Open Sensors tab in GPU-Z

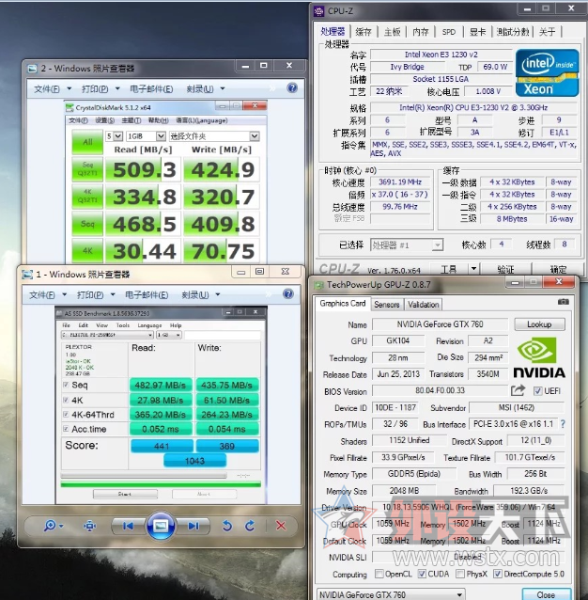[387, 305]
